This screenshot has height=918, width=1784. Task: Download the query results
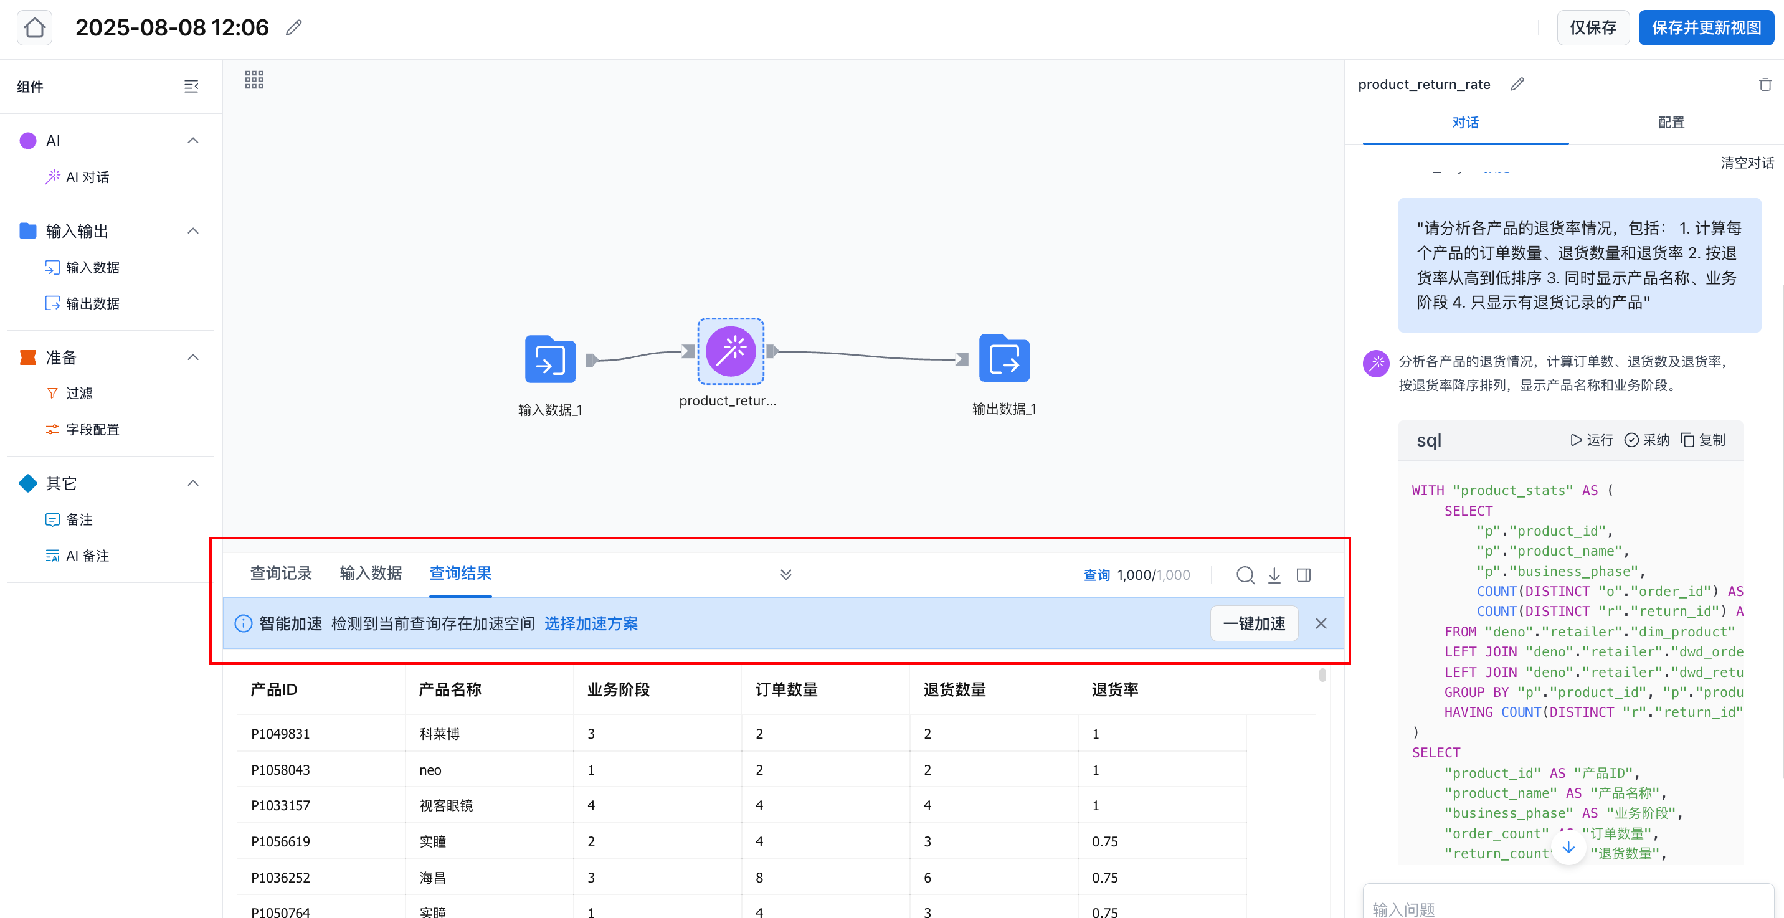[x=1274, y=575]
